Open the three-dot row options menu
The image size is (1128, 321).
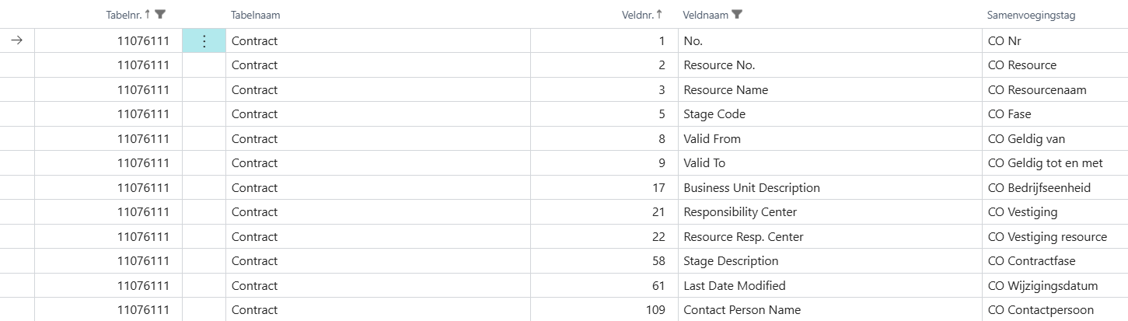[x=204, y=41]
